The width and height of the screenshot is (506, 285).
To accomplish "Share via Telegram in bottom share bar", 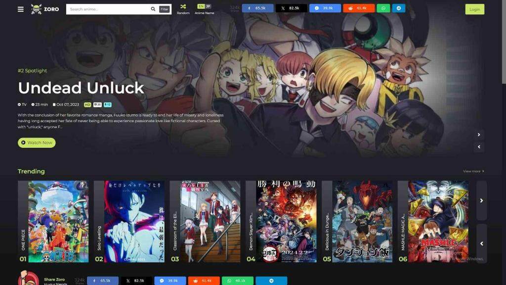I will click(x=271, y=281).
